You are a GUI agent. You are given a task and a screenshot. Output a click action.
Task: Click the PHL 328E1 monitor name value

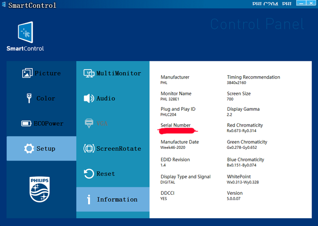pos(169,99)
